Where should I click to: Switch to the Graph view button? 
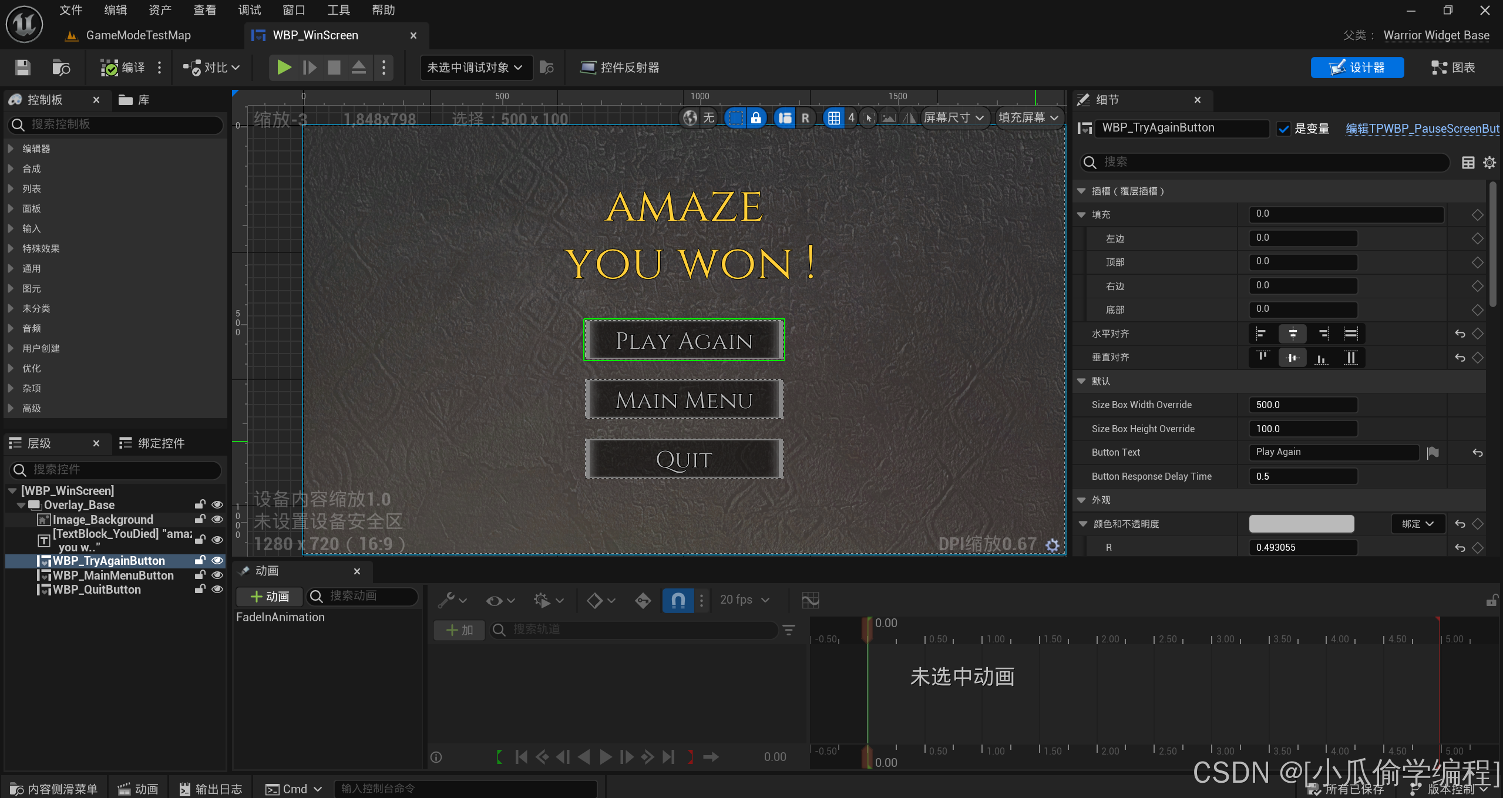point(1453,68)
